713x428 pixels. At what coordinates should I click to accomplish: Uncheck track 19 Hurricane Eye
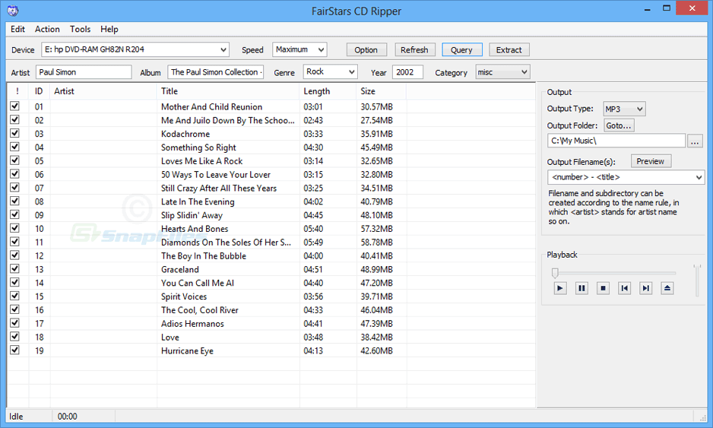[14, 350]
